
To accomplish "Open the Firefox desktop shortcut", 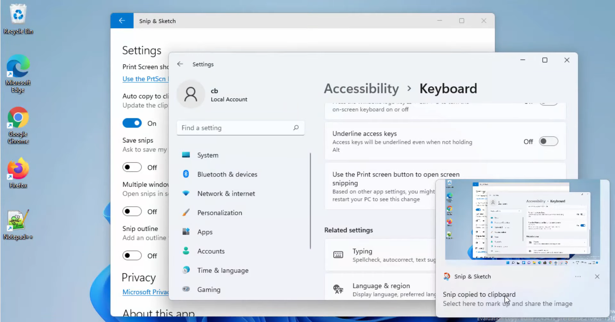I will pos(18,172).
